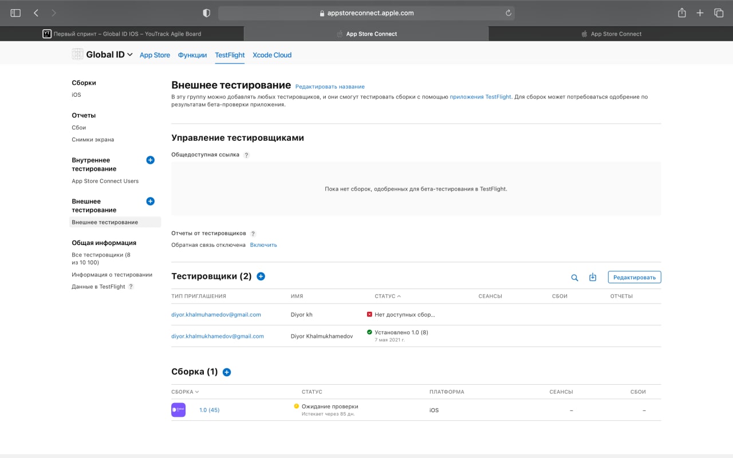Add external testing group plus icon
Viewport: 733px width, 458px height.
150,202
